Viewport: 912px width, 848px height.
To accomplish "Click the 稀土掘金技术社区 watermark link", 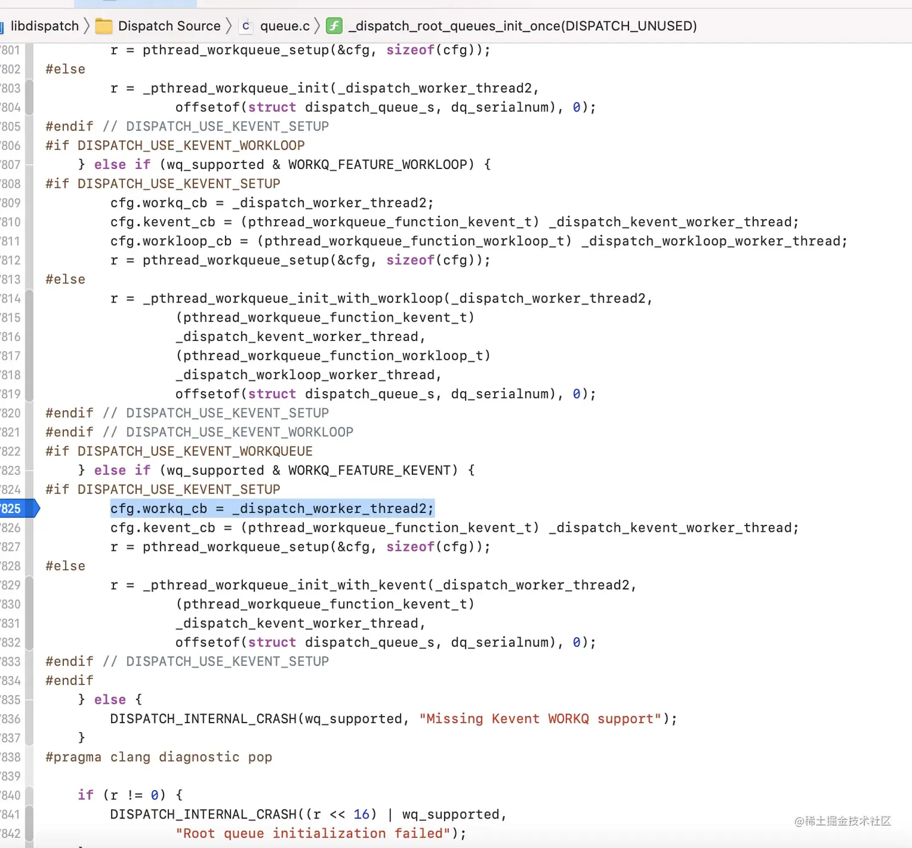I will click(x=843, y=821).
